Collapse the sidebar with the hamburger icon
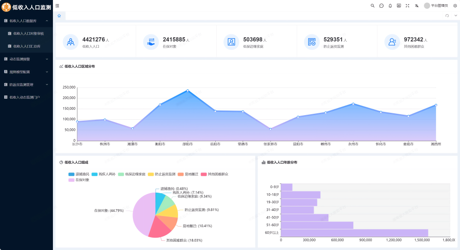 point(57,6)
